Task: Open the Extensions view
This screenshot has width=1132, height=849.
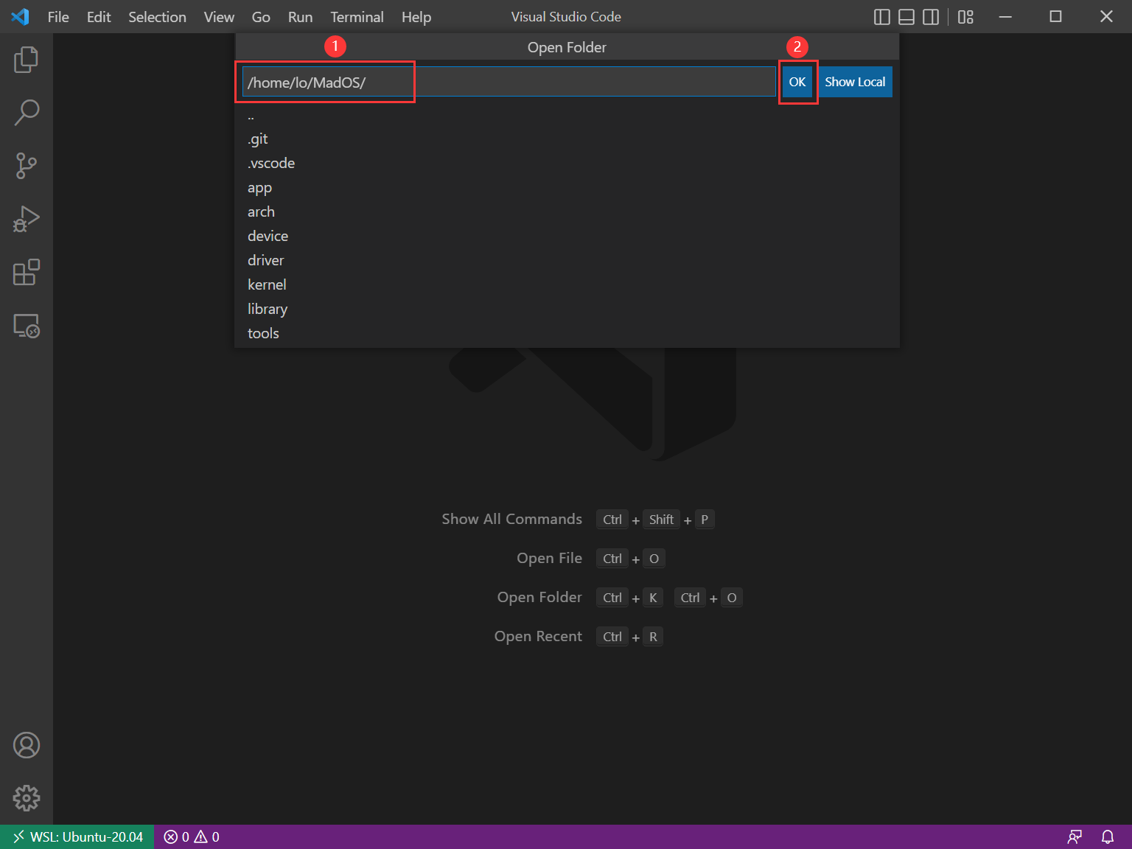Action: tap(27, 272)
